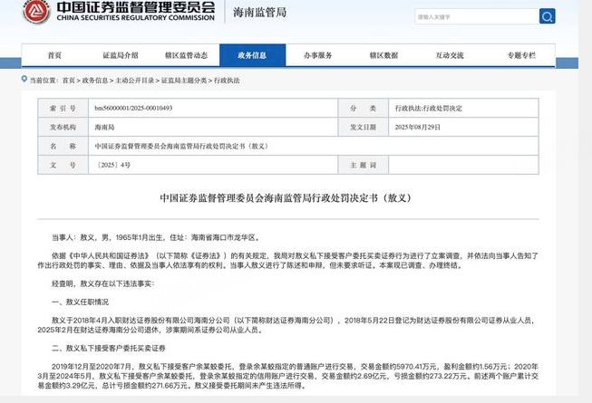Viewport: 592px width, 403px height.
Task: Select the highlighted 政务信息 tab
Action: point(252,55)
